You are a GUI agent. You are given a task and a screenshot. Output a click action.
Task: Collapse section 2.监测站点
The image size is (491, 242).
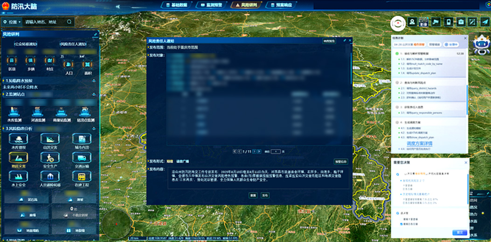pyautogui.click(x=94, y=94)
